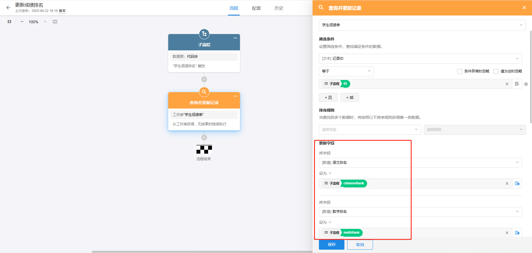Image resolution: width=532 pixels, height=253 pixels.
Task: Open the 选择字段 sort field dropdown
Action: point(370,130)
